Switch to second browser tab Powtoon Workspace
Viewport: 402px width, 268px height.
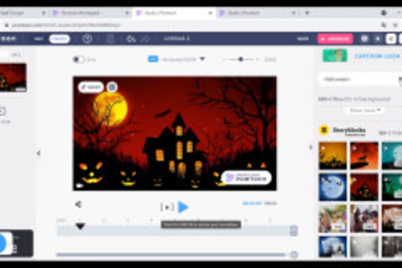[x=90, y=13]
